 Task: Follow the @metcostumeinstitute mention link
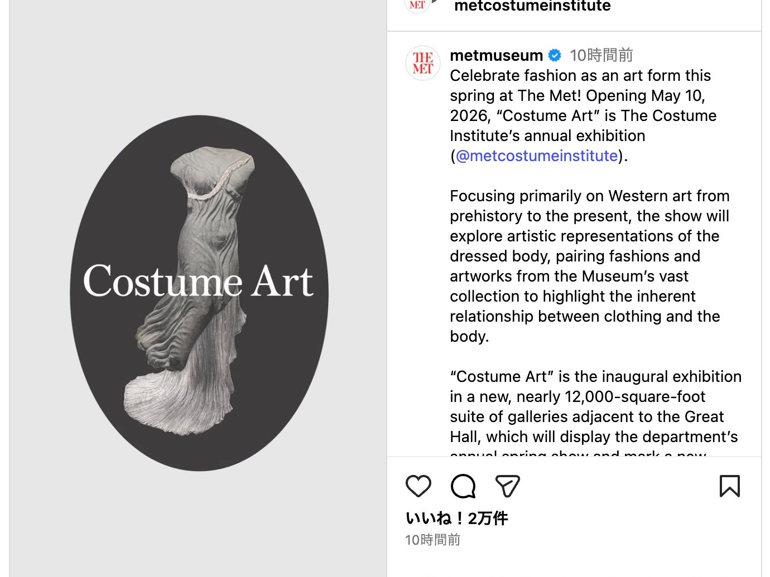[x=537, y=156]
